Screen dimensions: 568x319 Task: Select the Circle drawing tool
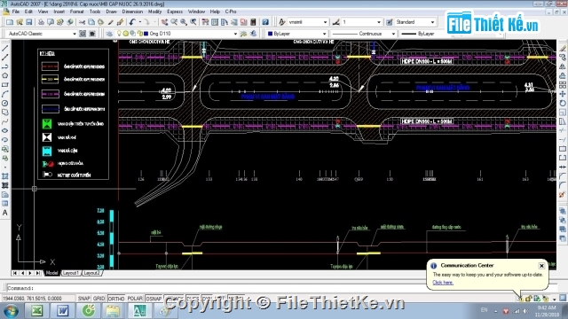coord(5,103)
